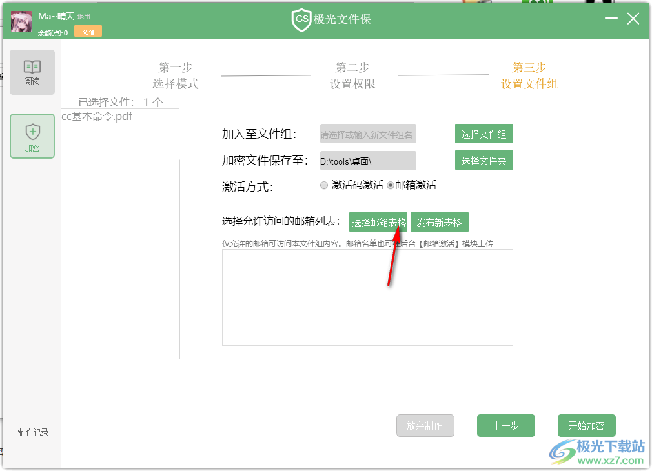
Task: Open the 选择文件夹 folder picker
Action: click(484, 160)
